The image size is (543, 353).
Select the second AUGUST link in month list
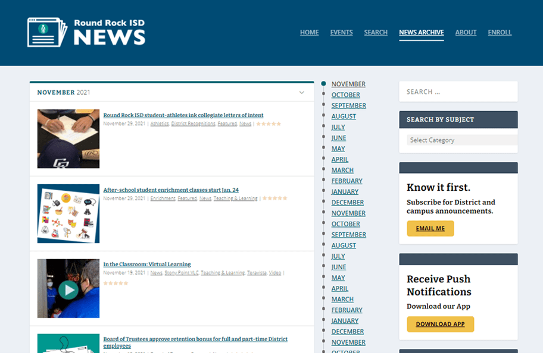(344, 245)
